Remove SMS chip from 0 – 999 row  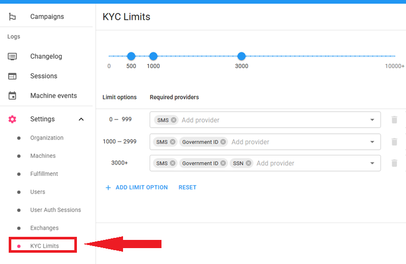174,120
